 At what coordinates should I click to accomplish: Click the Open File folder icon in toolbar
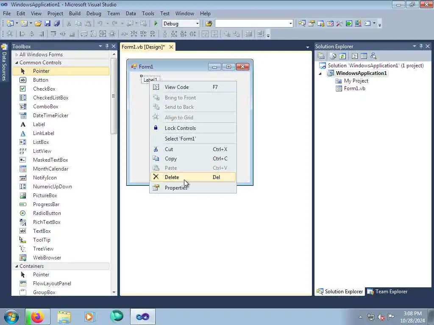pyautogui.click(x=38, y=24)
